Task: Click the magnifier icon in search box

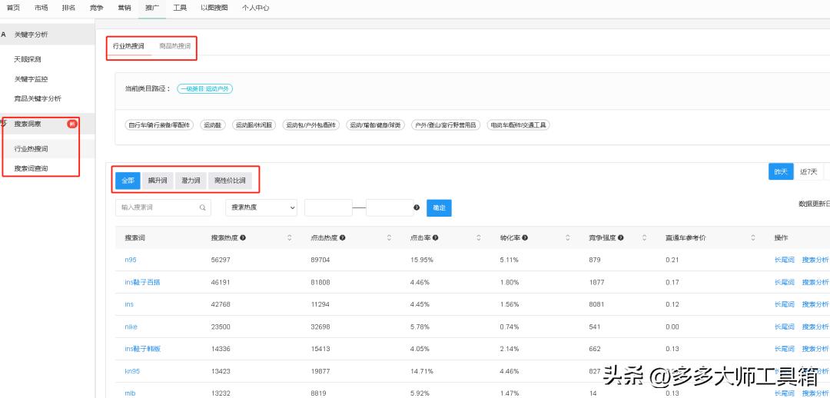Action: pyautogui.click(x=202, y=207)
